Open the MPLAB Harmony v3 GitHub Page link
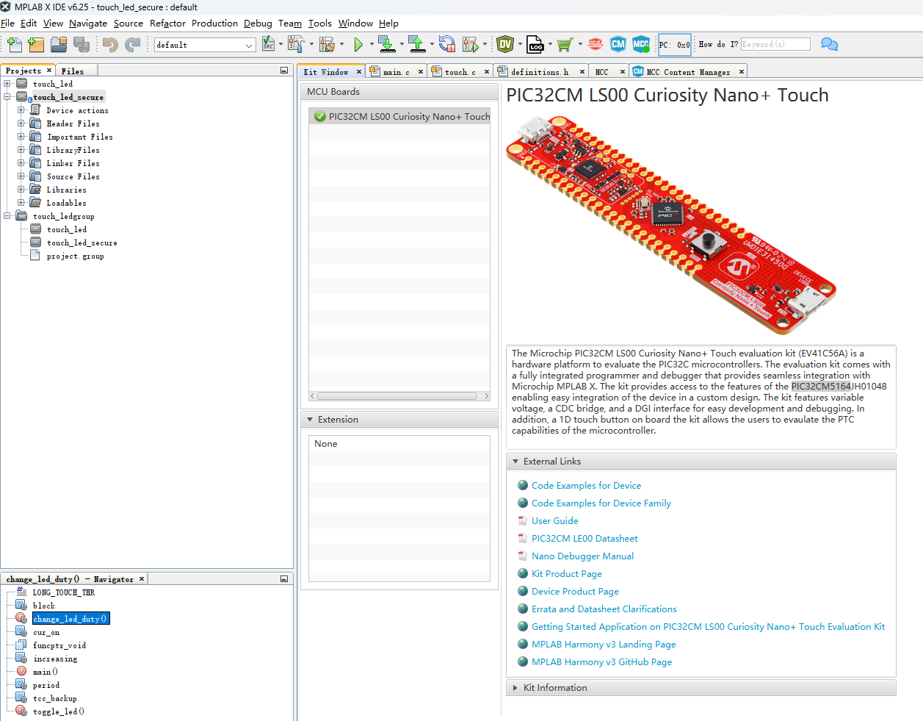 602,662
